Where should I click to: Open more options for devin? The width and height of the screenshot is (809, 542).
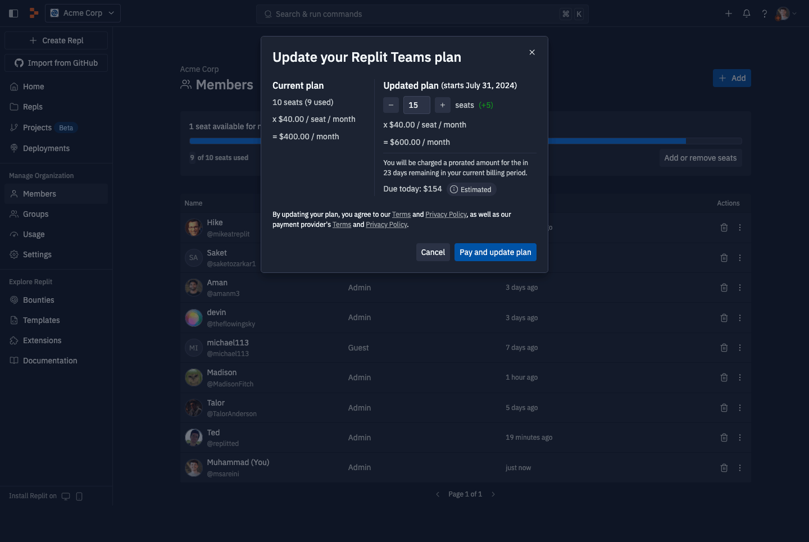click(x=740, y=318)
